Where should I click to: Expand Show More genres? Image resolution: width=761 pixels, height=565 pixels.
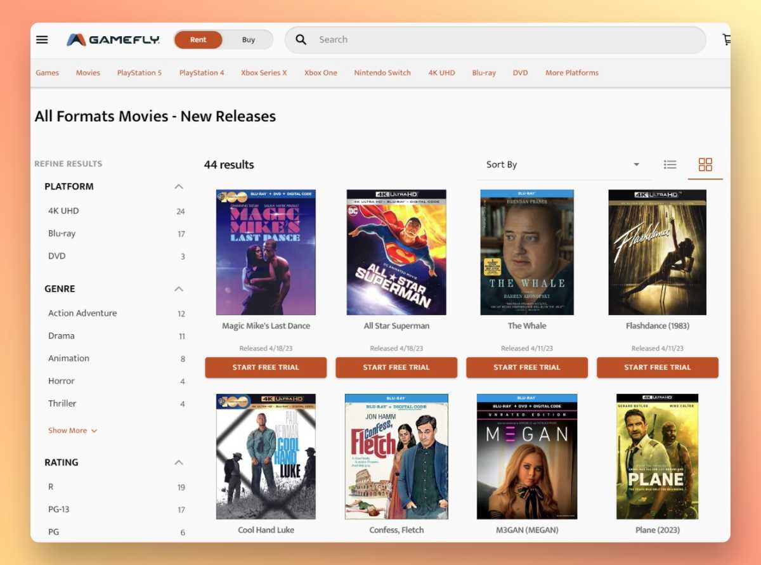click(x=72, y=431)
